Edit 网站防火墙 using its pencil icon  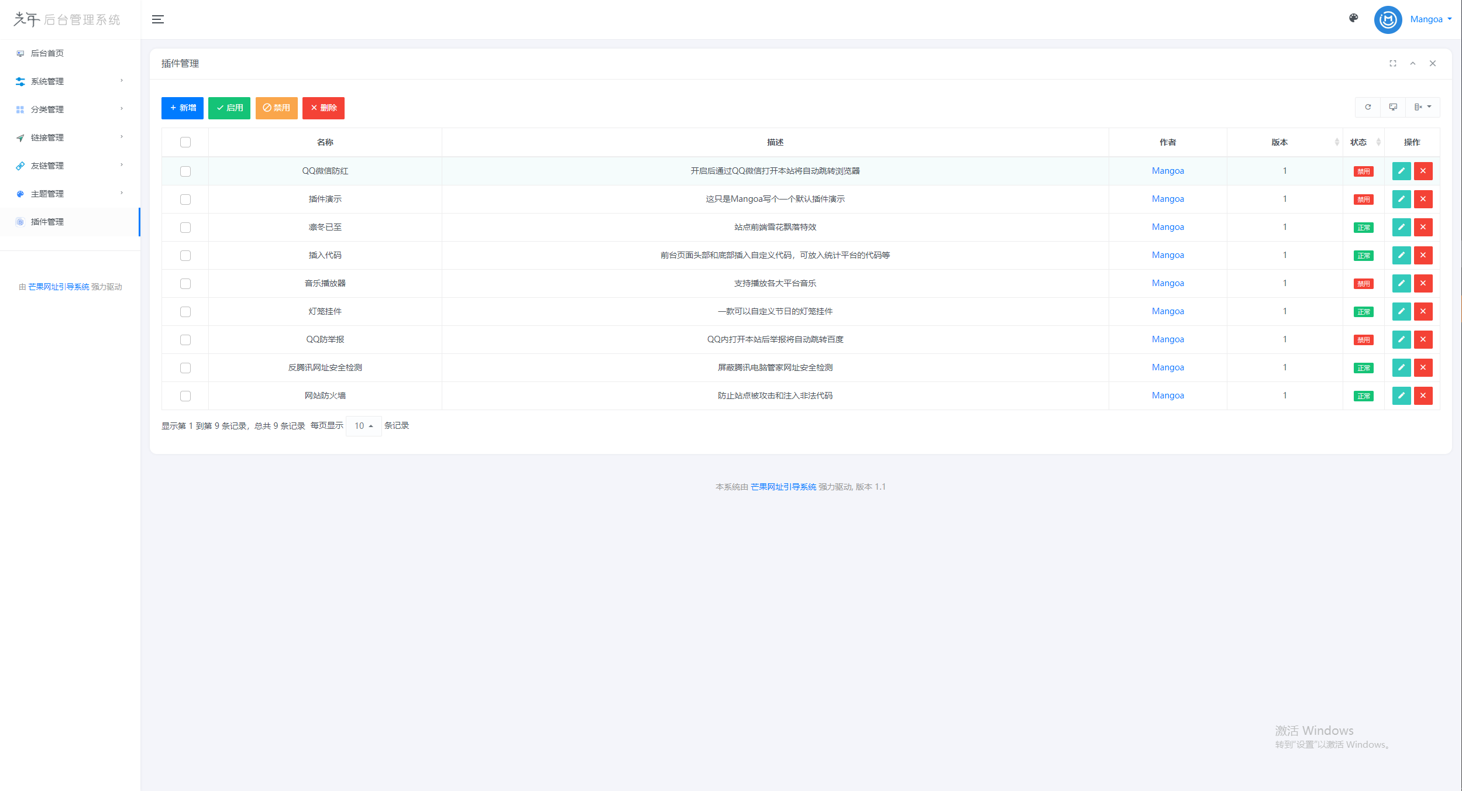(1401, 395)
